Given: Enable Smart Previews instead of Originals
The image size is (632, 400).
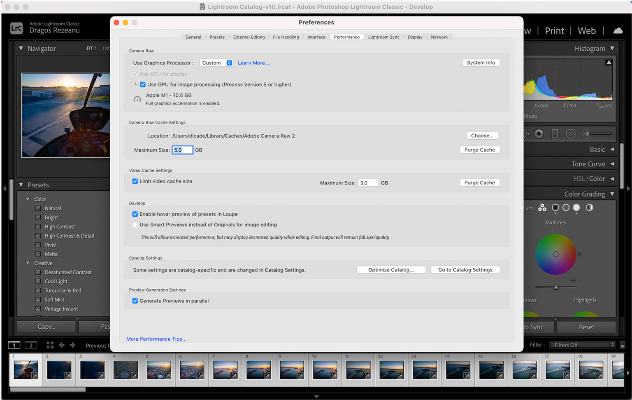Looking at the screenshot, I should click(x=135, y=225).
